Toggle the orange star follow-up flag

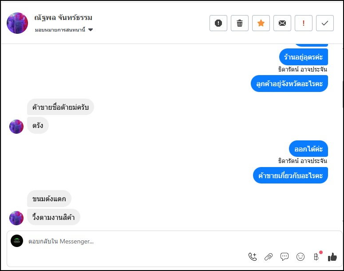pyautogui.click(x=261, y=23)
